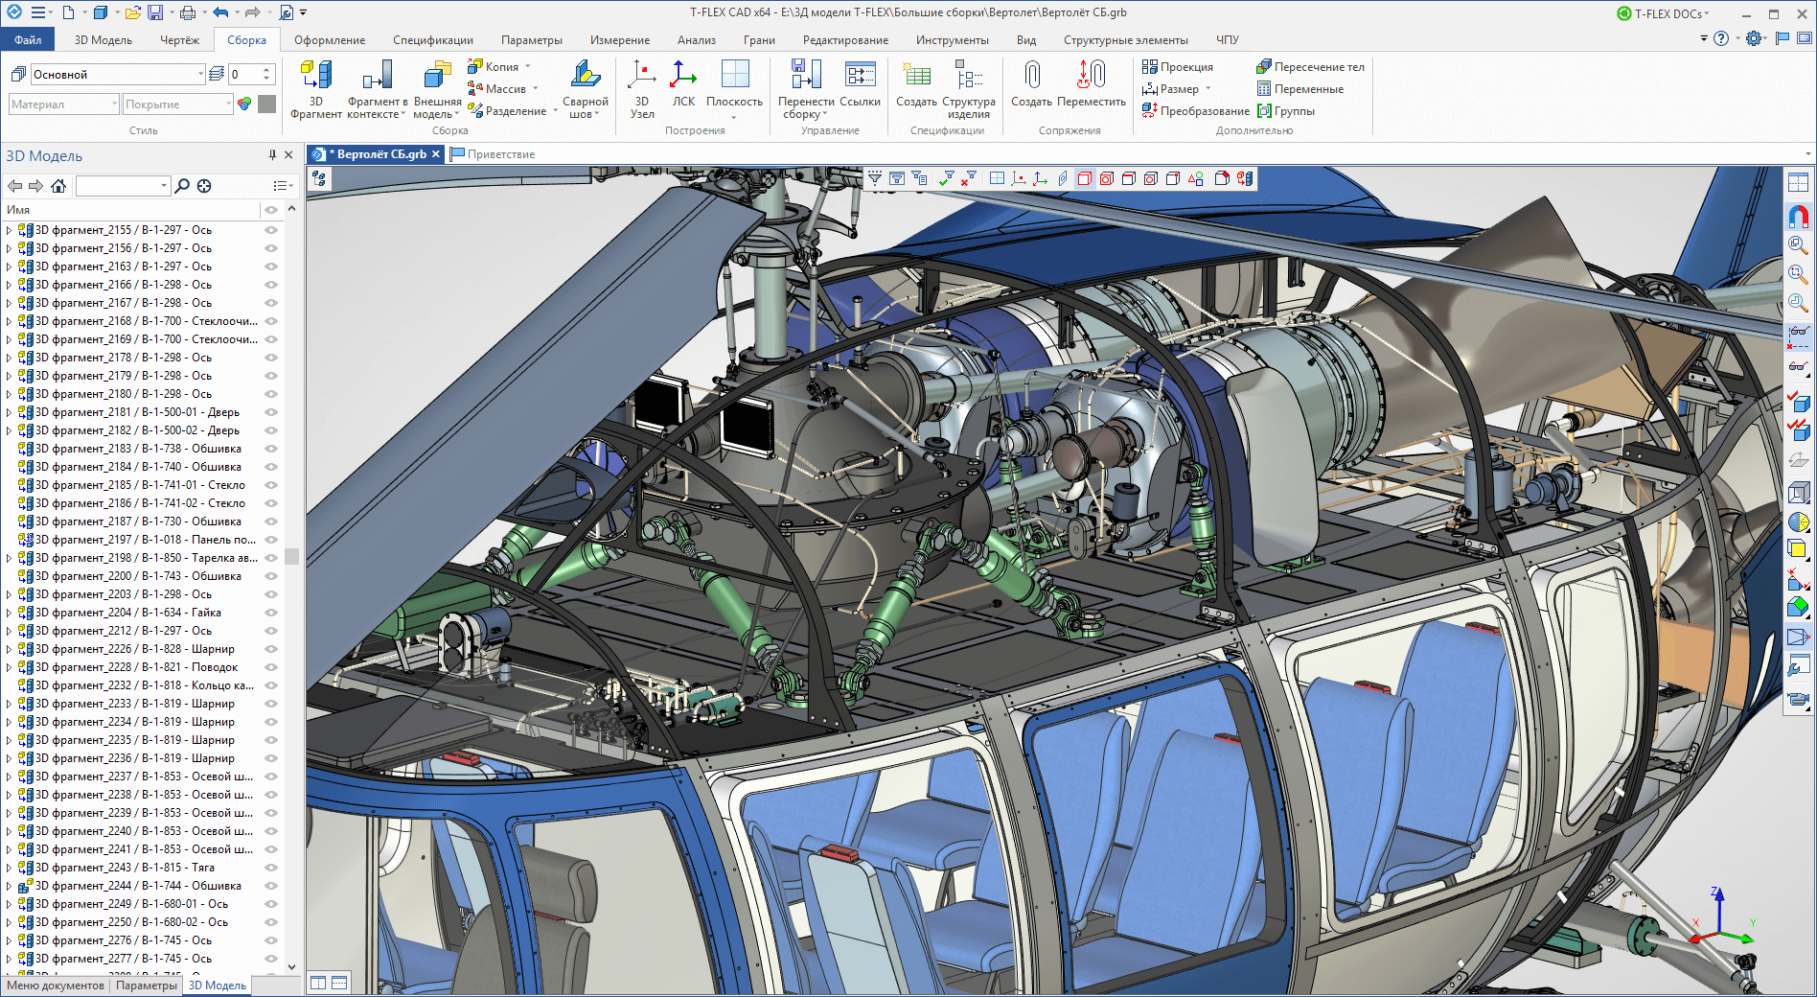Open the Файл menu

[x=28, y=40]
